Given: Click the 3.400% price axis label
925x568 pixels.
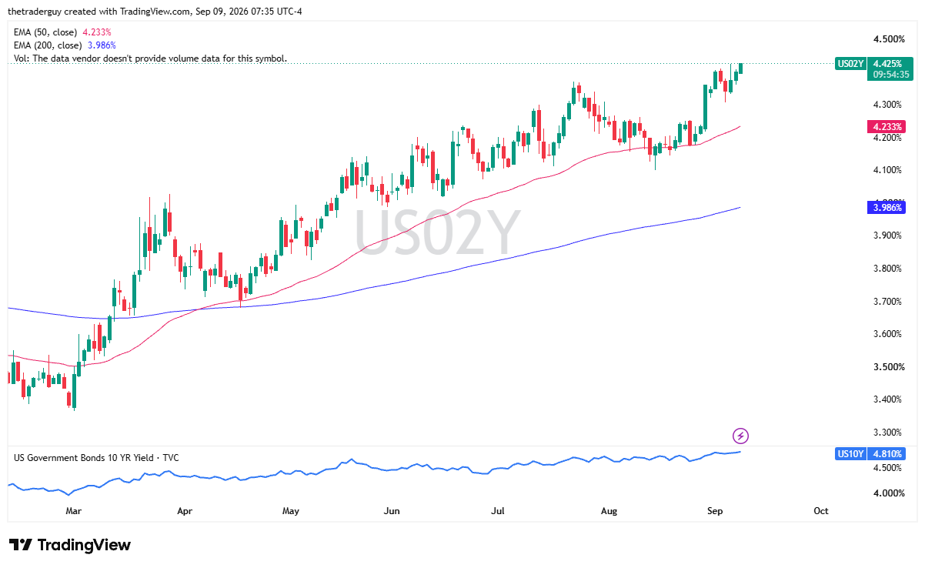Looking at the screenshot, I should 888,399.
